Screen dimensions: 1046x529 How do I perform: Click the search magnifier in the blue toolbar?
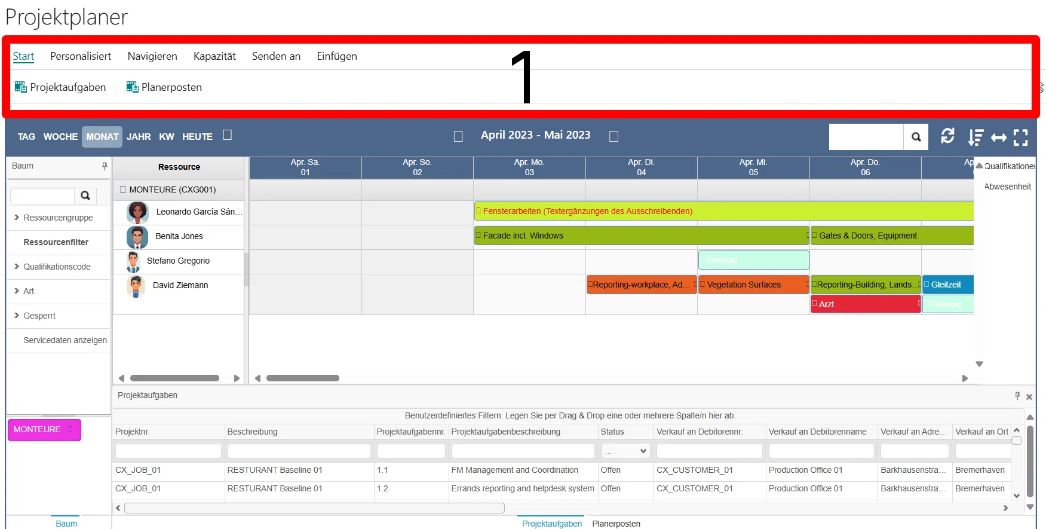(x=916, y=137)
